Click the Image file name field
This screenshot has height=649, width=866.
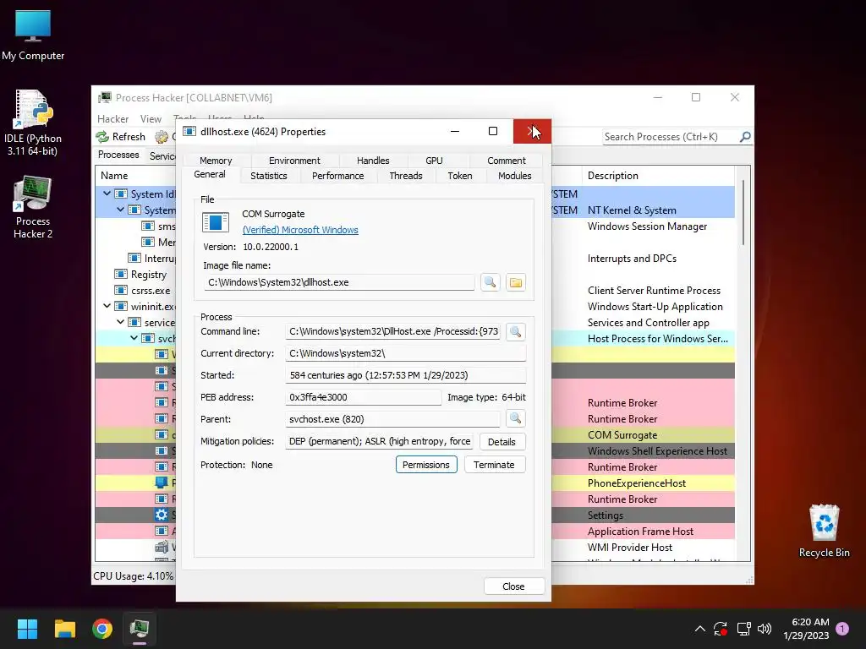[339, 282]
